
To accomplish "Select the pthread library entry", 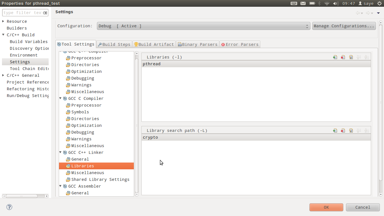I will point(256,64).
